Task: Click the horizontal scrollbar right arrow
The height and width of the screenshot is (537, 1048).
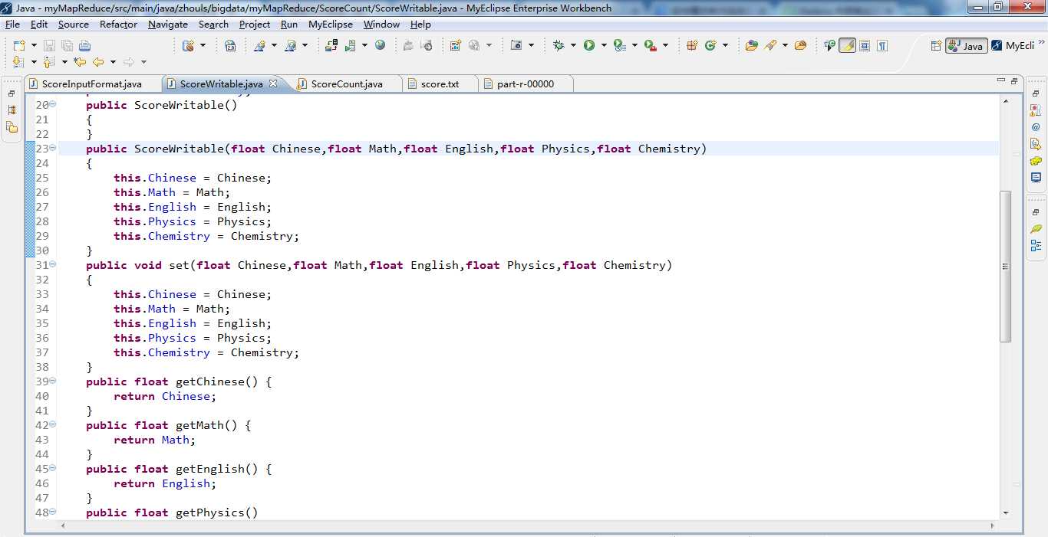Action: 993,526
